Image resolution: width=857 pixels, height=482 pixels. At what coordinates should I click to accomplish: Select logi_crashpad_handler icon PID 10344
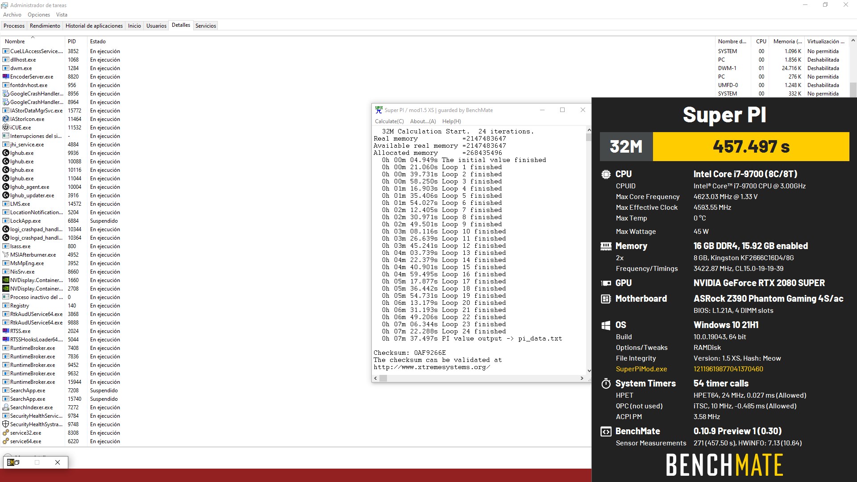6,229
